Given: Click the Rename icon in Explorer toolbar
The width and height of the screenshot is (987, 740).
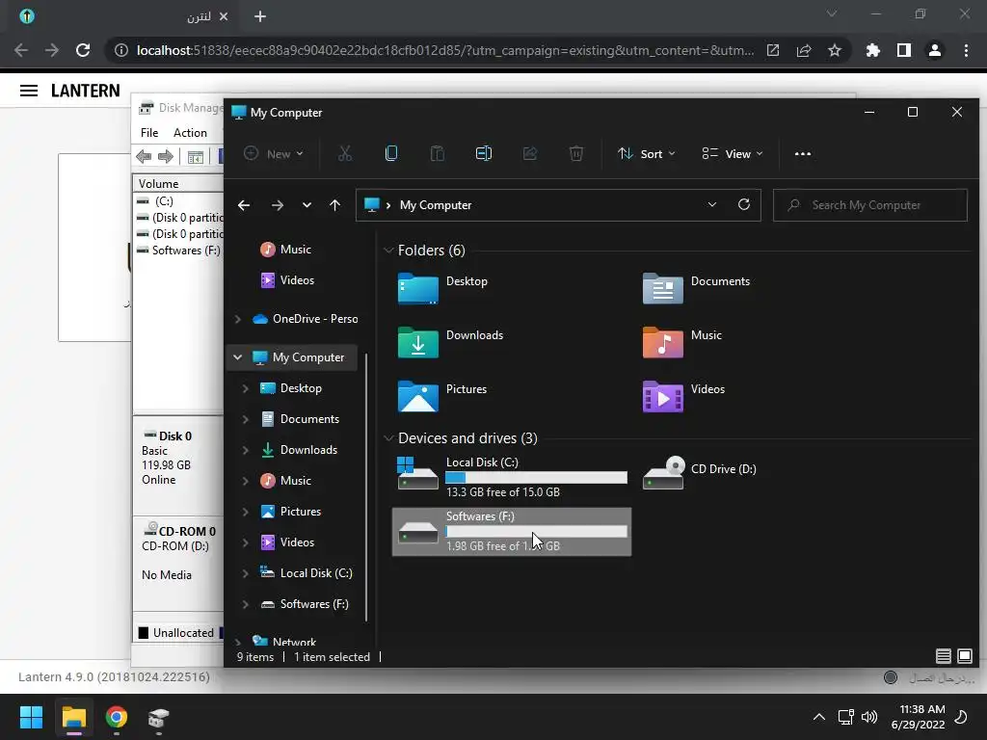Looking at the screenshot, I should pos(484,153).
